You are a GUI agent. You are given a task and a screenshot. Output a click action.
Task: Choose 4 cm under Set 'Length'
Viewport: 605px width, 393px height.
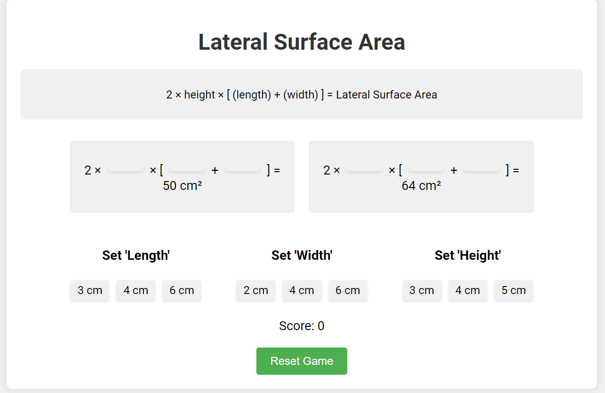[x=136, y=290]
